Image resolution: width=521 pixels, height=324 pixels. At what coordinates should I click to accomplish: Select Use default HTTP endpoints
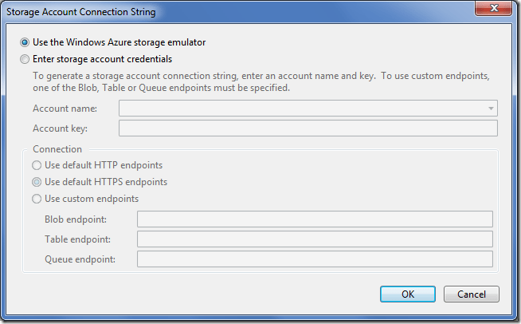pos(37,165)
